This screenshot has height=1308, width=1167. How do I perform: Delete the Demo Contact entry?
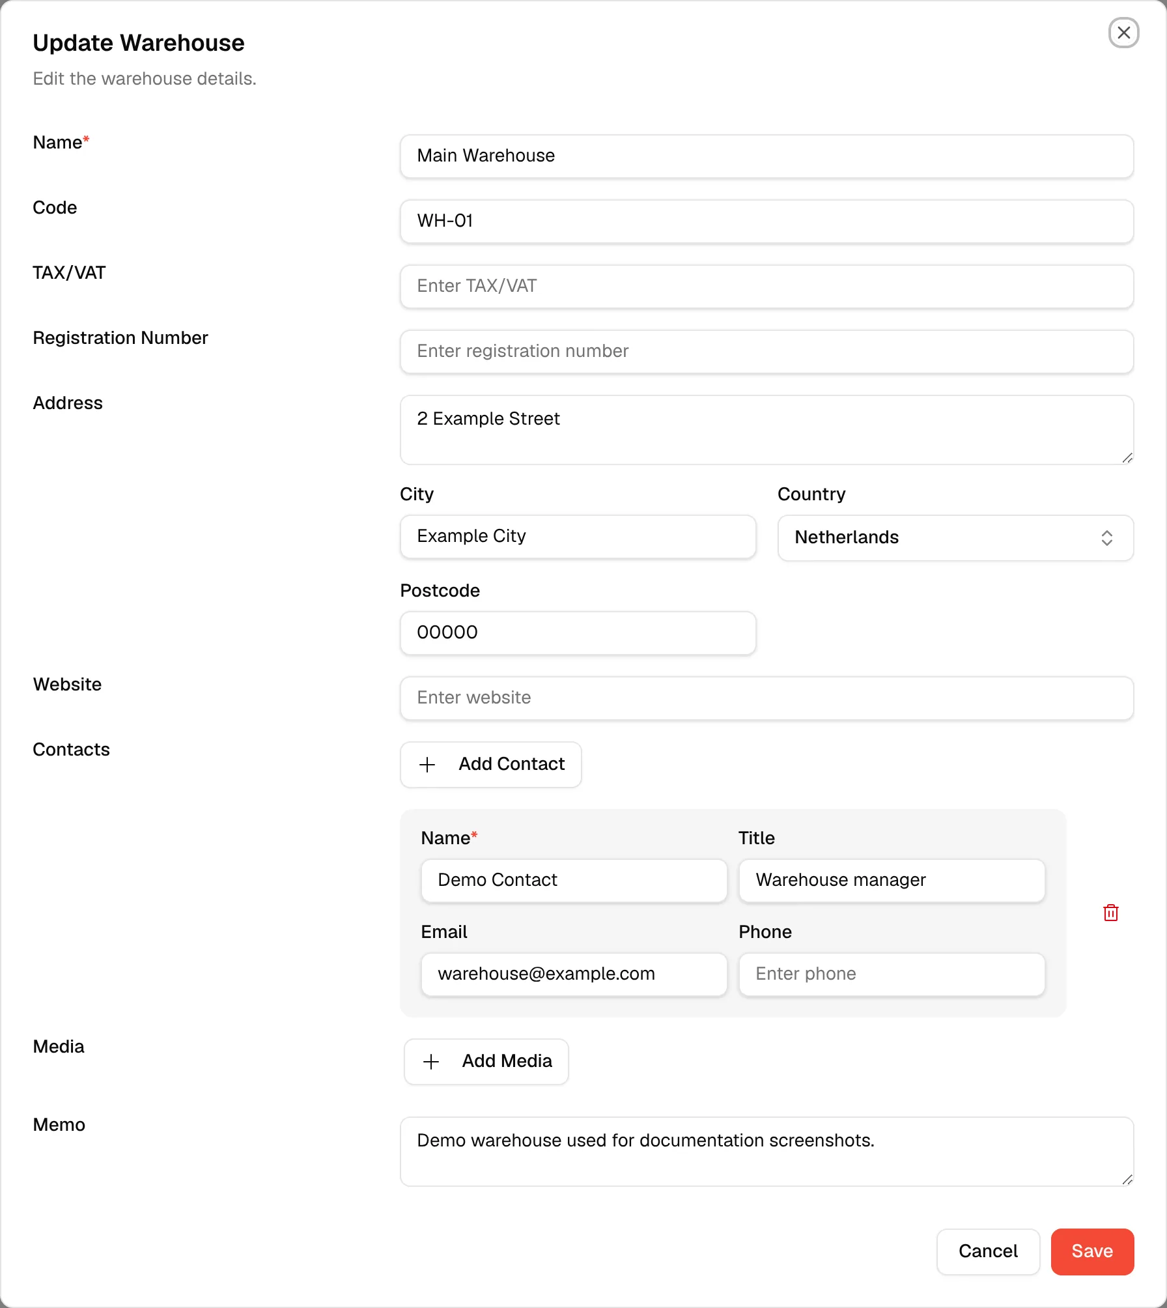1110,913
